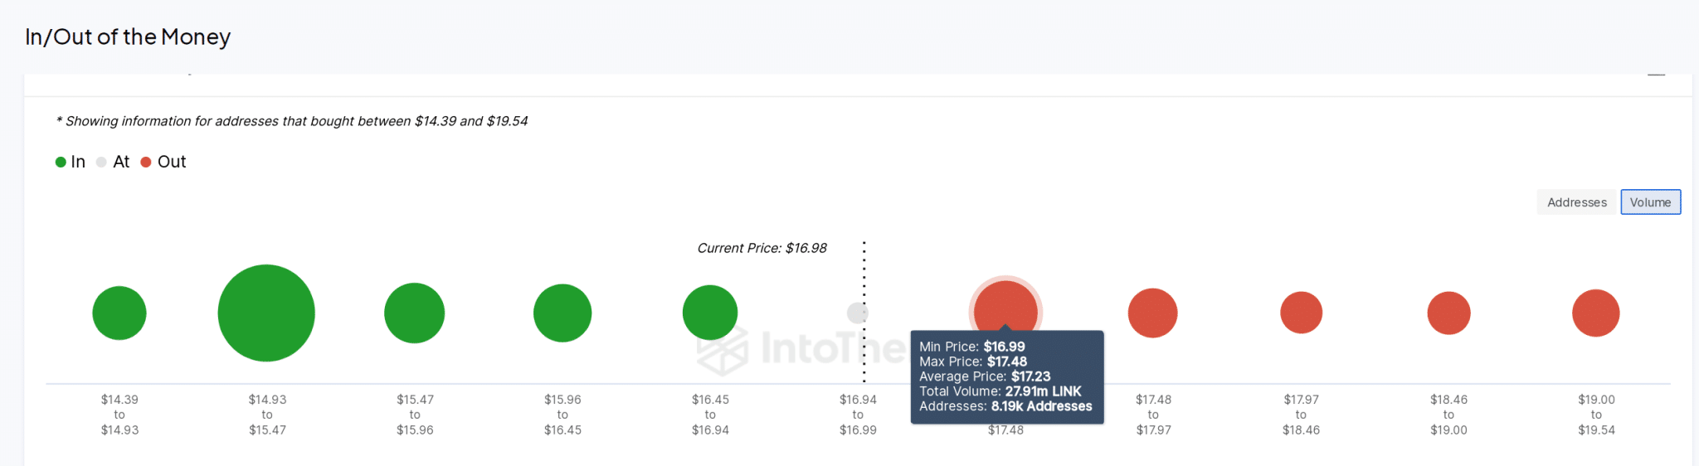Click the $14.93 to $15.47 axis label

[267, 415]
